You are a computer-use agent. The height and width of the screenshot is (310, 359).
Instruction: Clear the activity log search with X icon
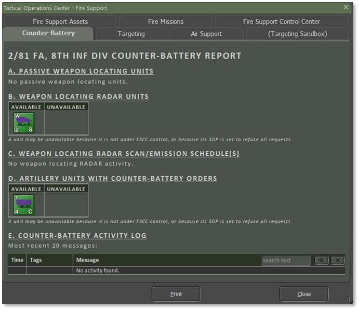[x=337, y=260]
